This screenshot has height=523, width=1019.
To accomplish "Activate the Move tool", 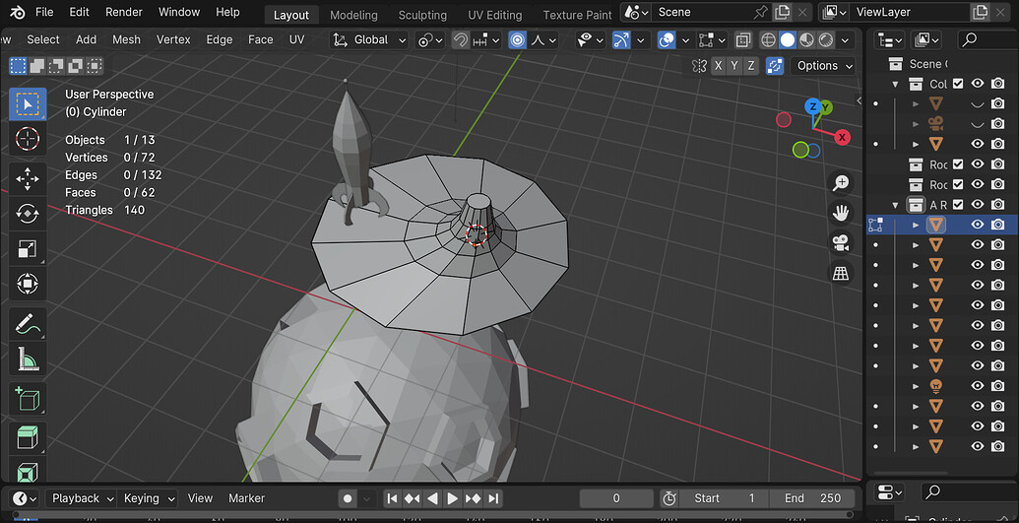I will click(28, 178).
